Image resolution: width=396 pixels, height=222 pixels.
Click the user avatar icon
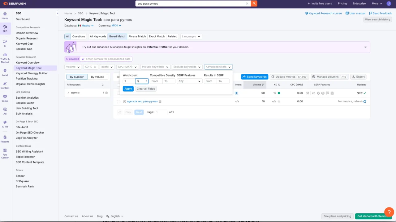[x=389, y=4]
